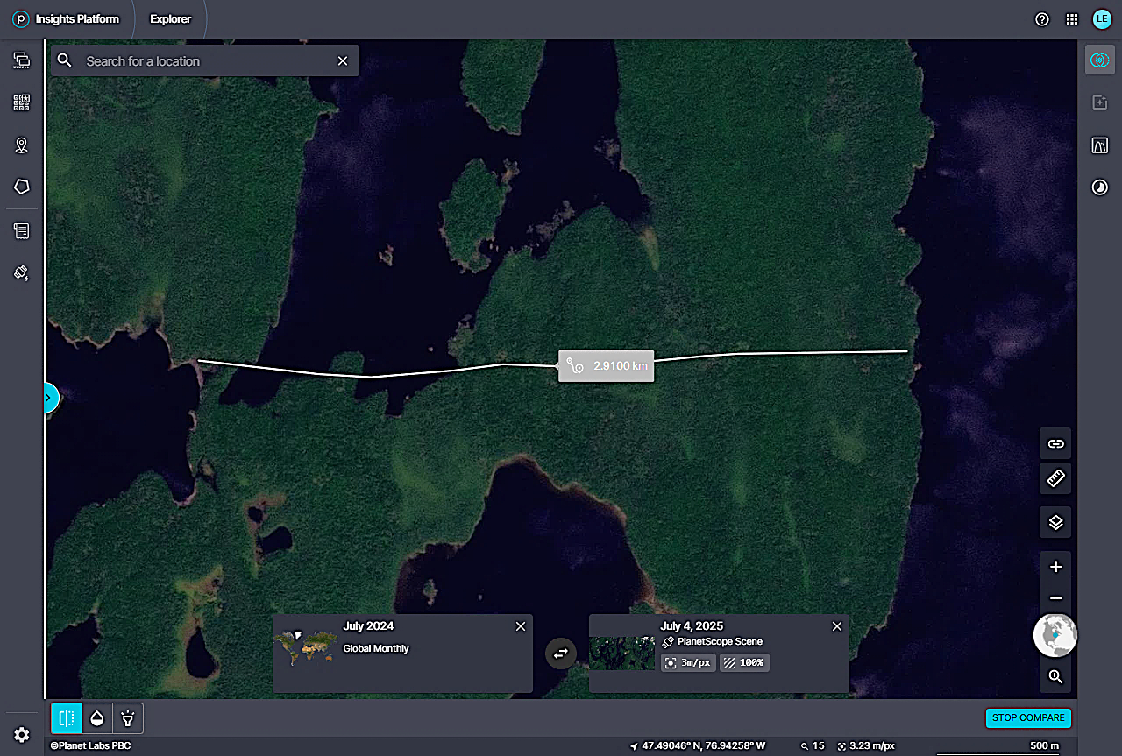Remove the July 2024 Global Monthly card

pyautogui.click(x=521, y=626)
